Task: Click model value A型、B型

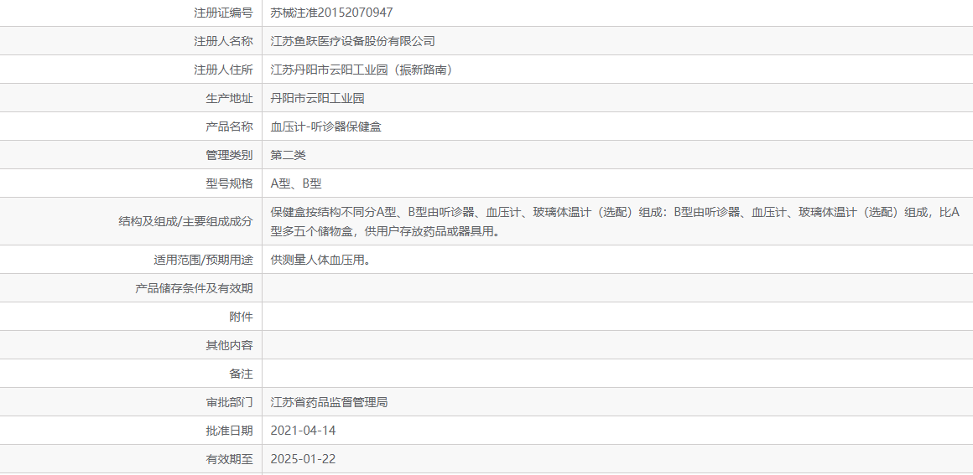Action: 296,183
